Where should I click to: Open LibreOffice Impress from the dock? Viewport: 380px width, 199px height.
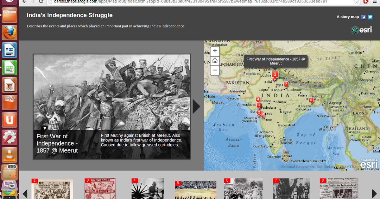pyautogui.click(x=9, y=85)
